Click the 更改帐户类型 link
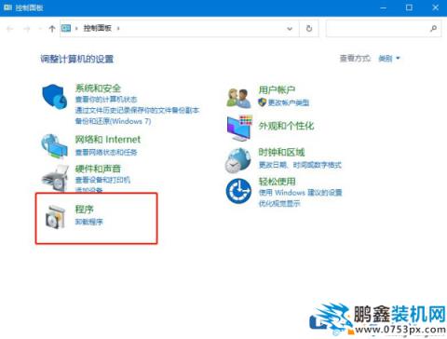The height and width of the screenshot is (339, 447). coord(289,102)
